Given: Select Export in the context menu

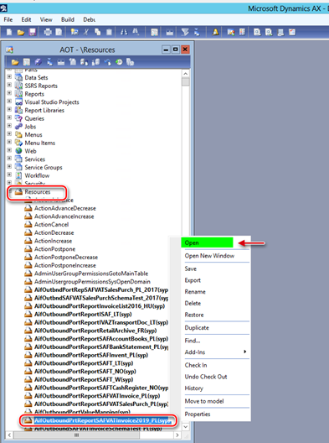Looking at the screenshot, I should pos(193,280).
